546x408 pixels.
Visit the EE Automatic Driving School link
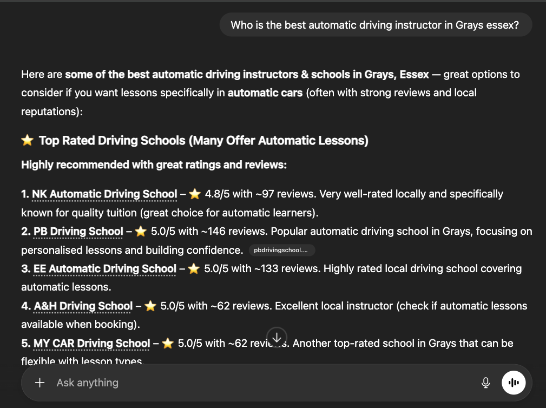click(x=105, y=269)
